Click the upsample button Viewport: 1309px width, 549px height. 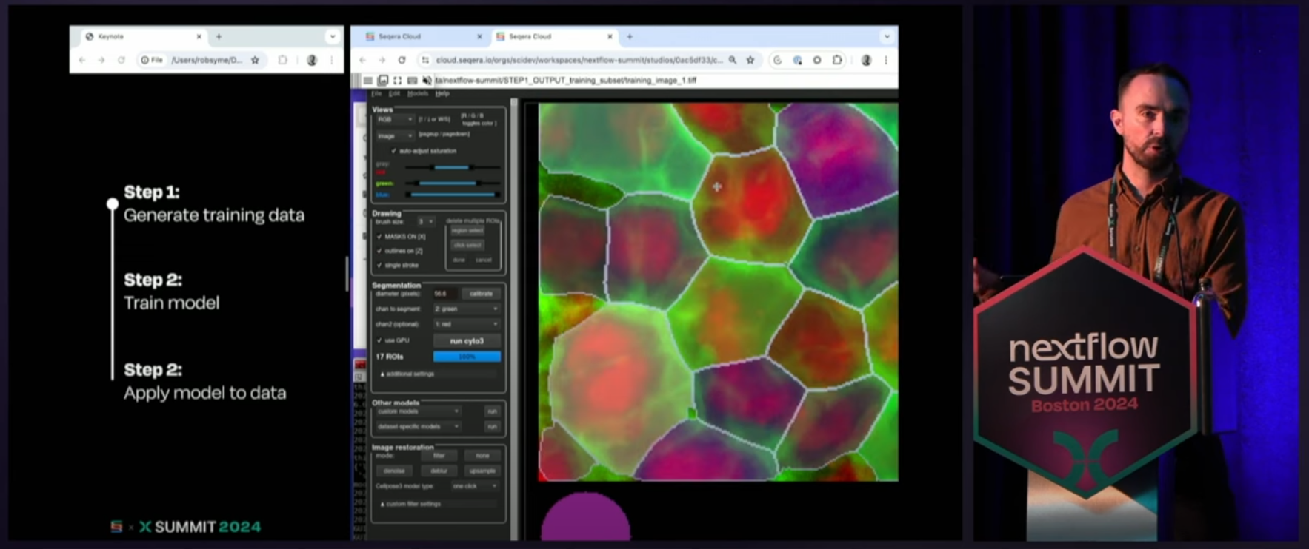(x=482, y=471)
